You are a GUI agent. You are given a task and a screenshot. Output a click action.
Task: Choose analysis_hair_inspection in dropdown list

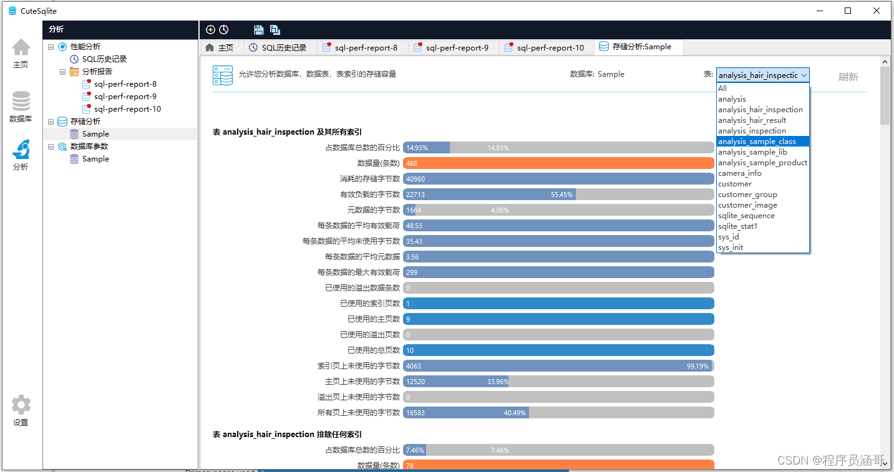pyautogui.click(x=763, y=110)
